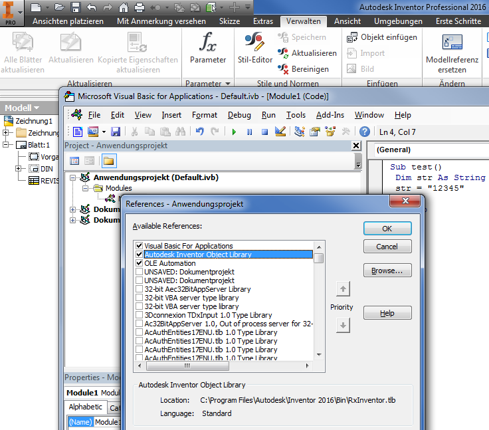Image resolution: width=489 pixels, height=430 pixels.
Task: Save with Inventor quick access floppy icon
Action: (x=76, y=7)
